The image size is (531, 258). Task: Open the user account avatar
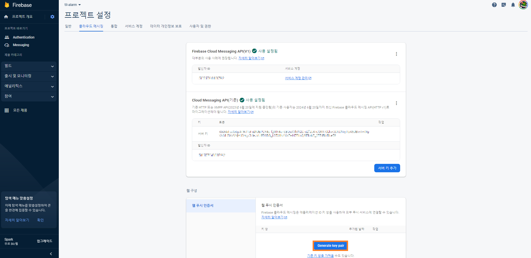coord(523,5)
